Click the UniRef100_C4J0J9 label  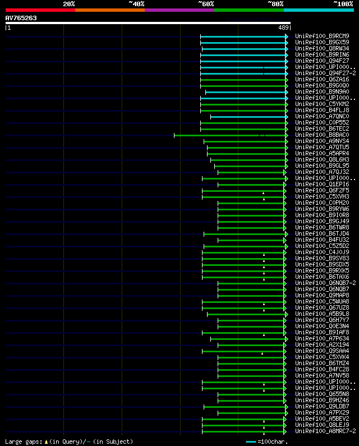click(x=322, y=252)
